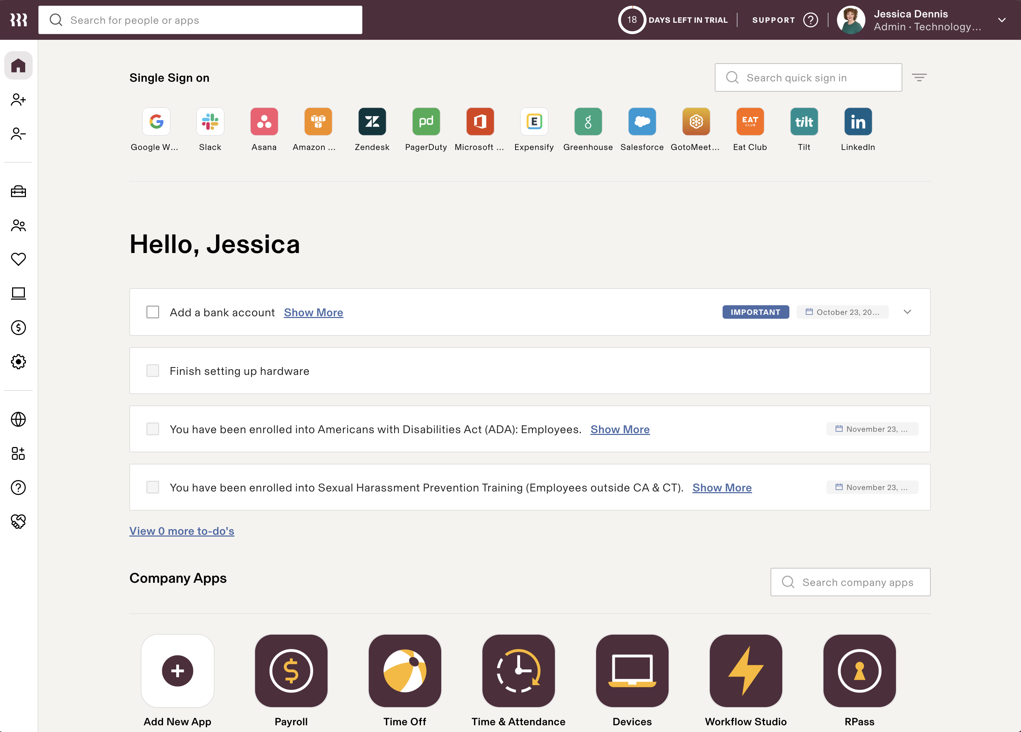
Task: Open the RPass company app
Action: click(859, 671)
